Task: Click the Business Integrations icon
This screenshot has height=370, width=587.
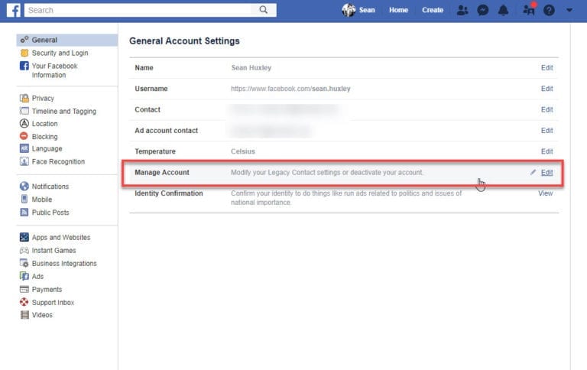Action: pos(24,263)
